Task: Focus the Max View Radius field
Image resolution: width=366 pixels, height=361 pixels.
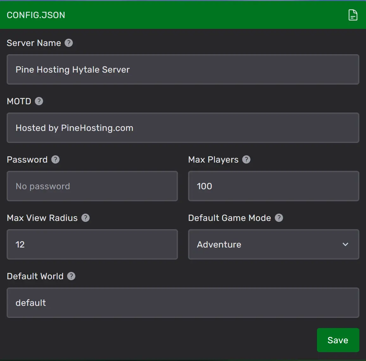Action: point(92,244)
